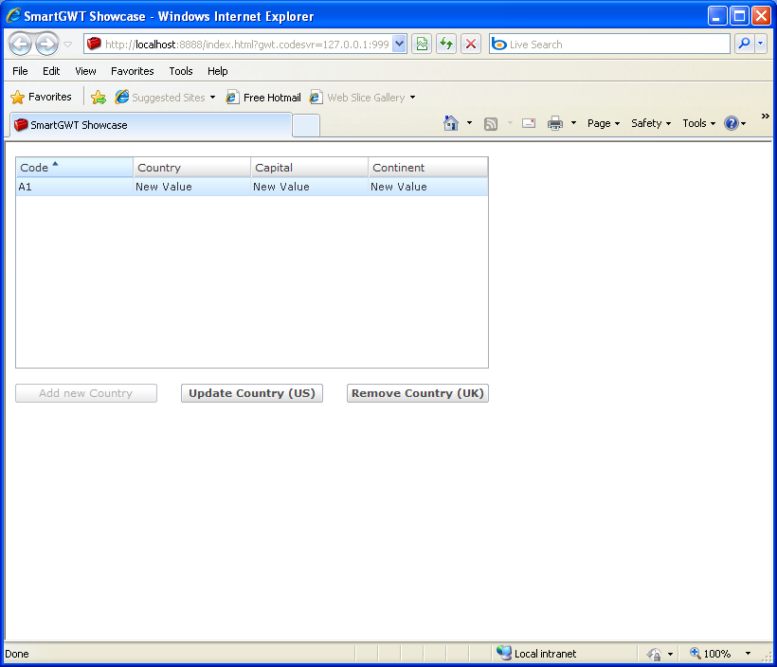Click the RSS Feeds icon
The image size is (777, 667).
(x=491, y=123)
